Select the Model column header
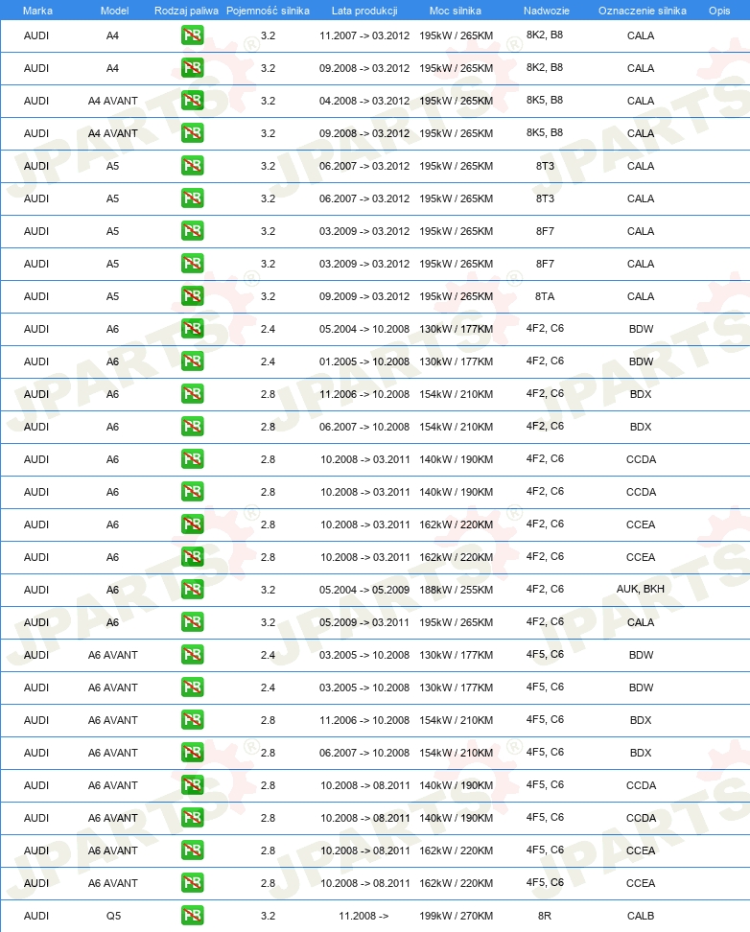This screenshot has height=932, width=750. (114, 11)
